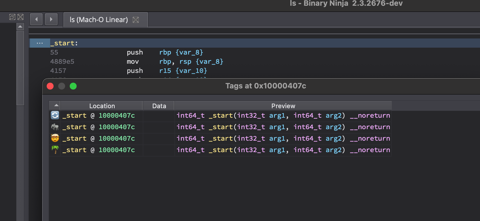Click the Data column header
The height and width of the screenshot is (221, 480).
[159, 106]
